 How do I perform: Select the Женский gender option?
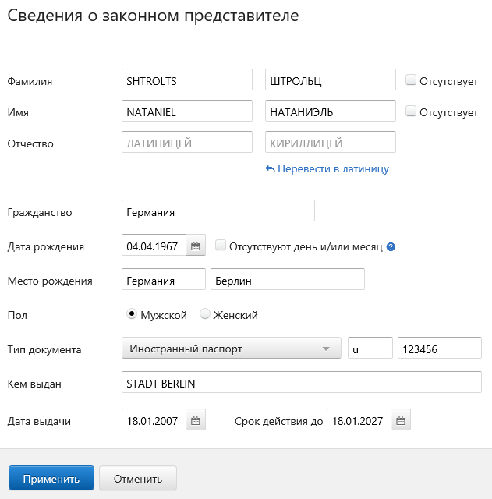point(204,313)
